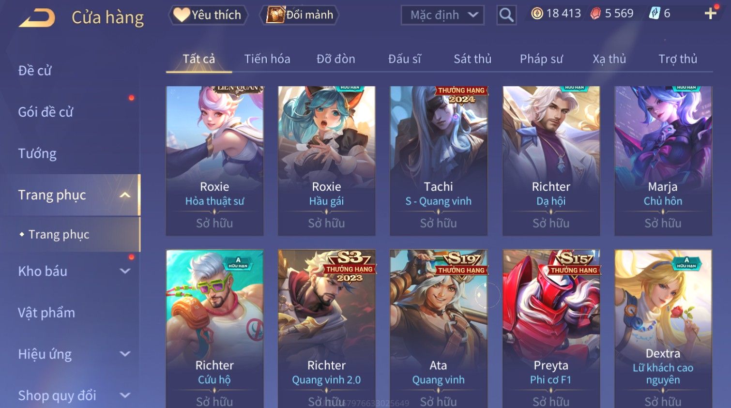Image resolution: width=731 pixels, height=408 pixels.
Task: Go to Tướng in sidebar
Action: tap(37, 153)
